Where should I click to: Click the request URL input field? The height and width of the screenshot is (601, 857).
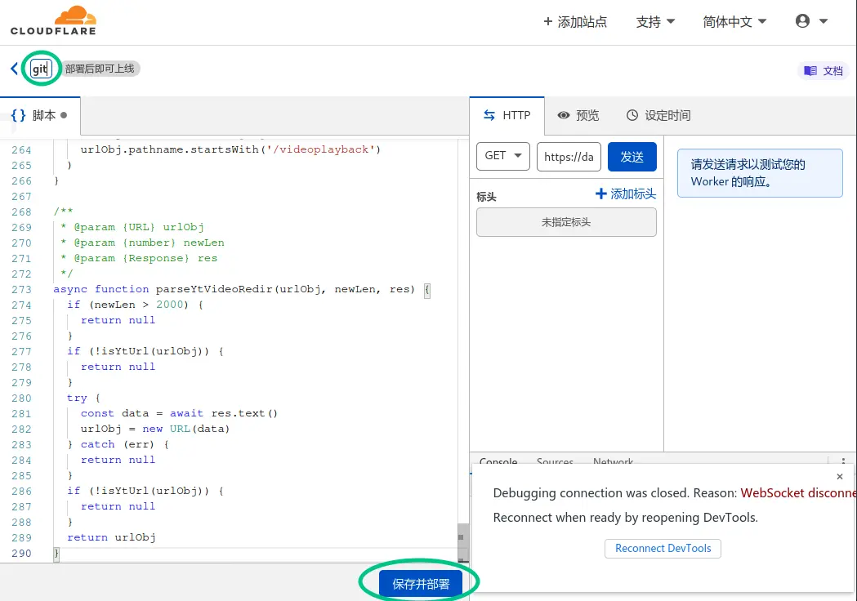click(569, 157)
